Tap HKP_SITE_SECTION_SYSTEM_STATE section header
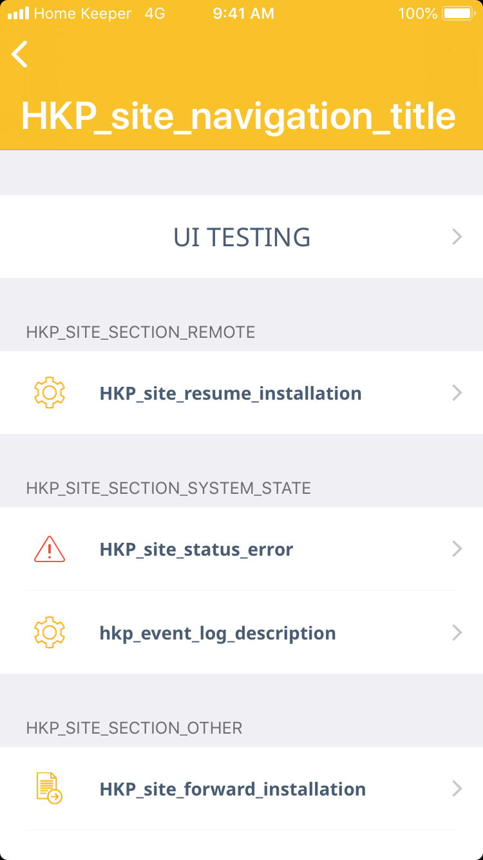The image size is (483, 860). (x=169, y=488)
